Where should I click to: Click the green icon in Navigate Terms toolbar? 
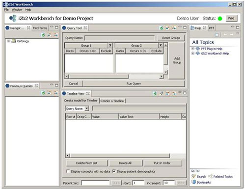coord(43,35)
